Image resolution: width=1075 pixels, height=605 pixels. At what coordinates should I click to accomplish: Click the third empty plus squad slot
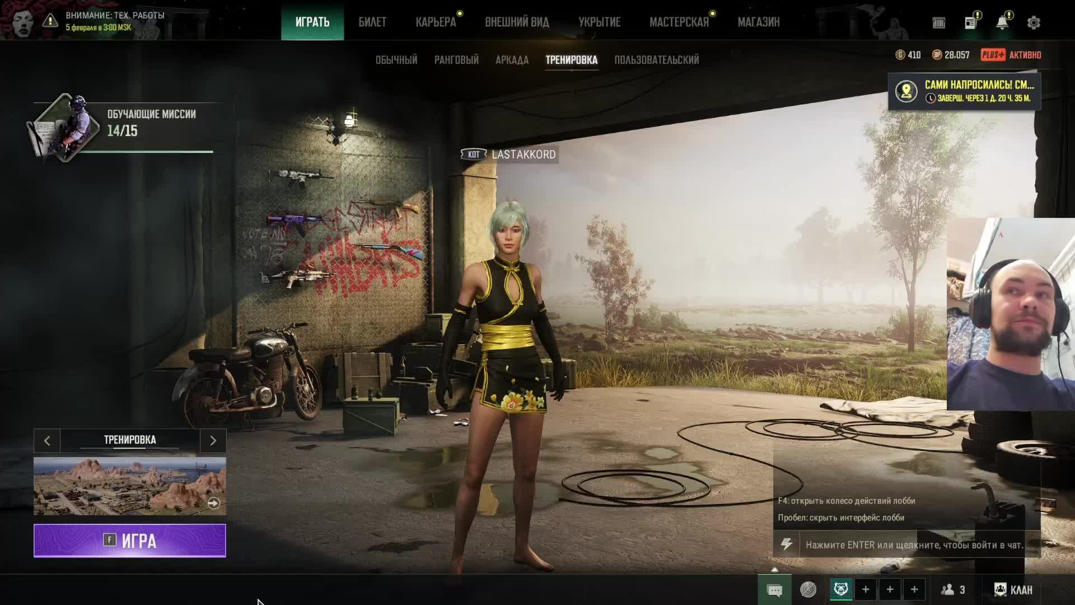914,589
